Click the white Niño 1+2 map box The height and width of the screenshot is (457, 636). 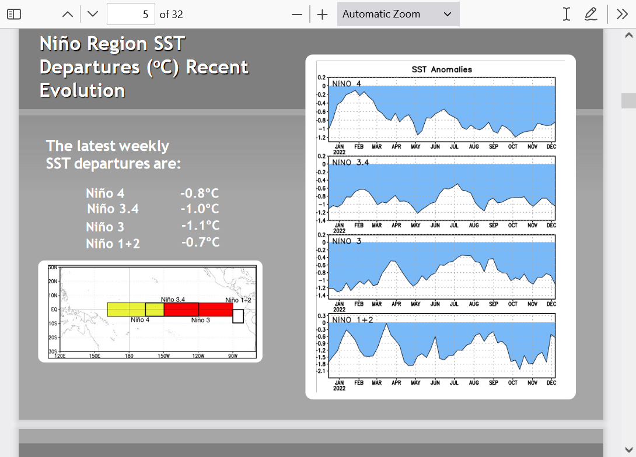[x=238, y=316]
